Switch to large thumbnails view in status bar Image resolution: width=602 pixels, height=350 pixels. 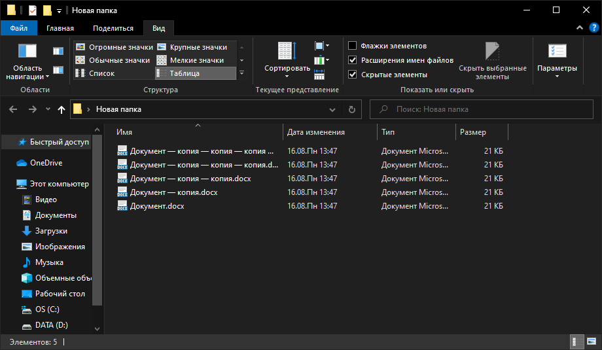click(x=590, y=341)
